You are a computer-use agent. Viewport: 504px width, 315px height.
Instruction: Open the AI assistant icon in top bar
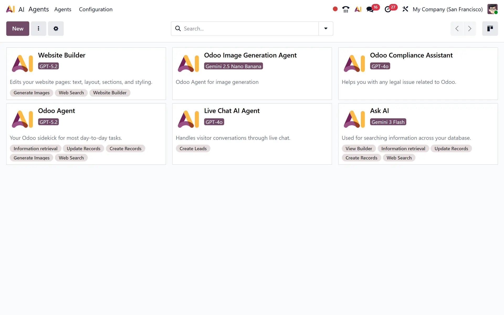pos(358,9)
